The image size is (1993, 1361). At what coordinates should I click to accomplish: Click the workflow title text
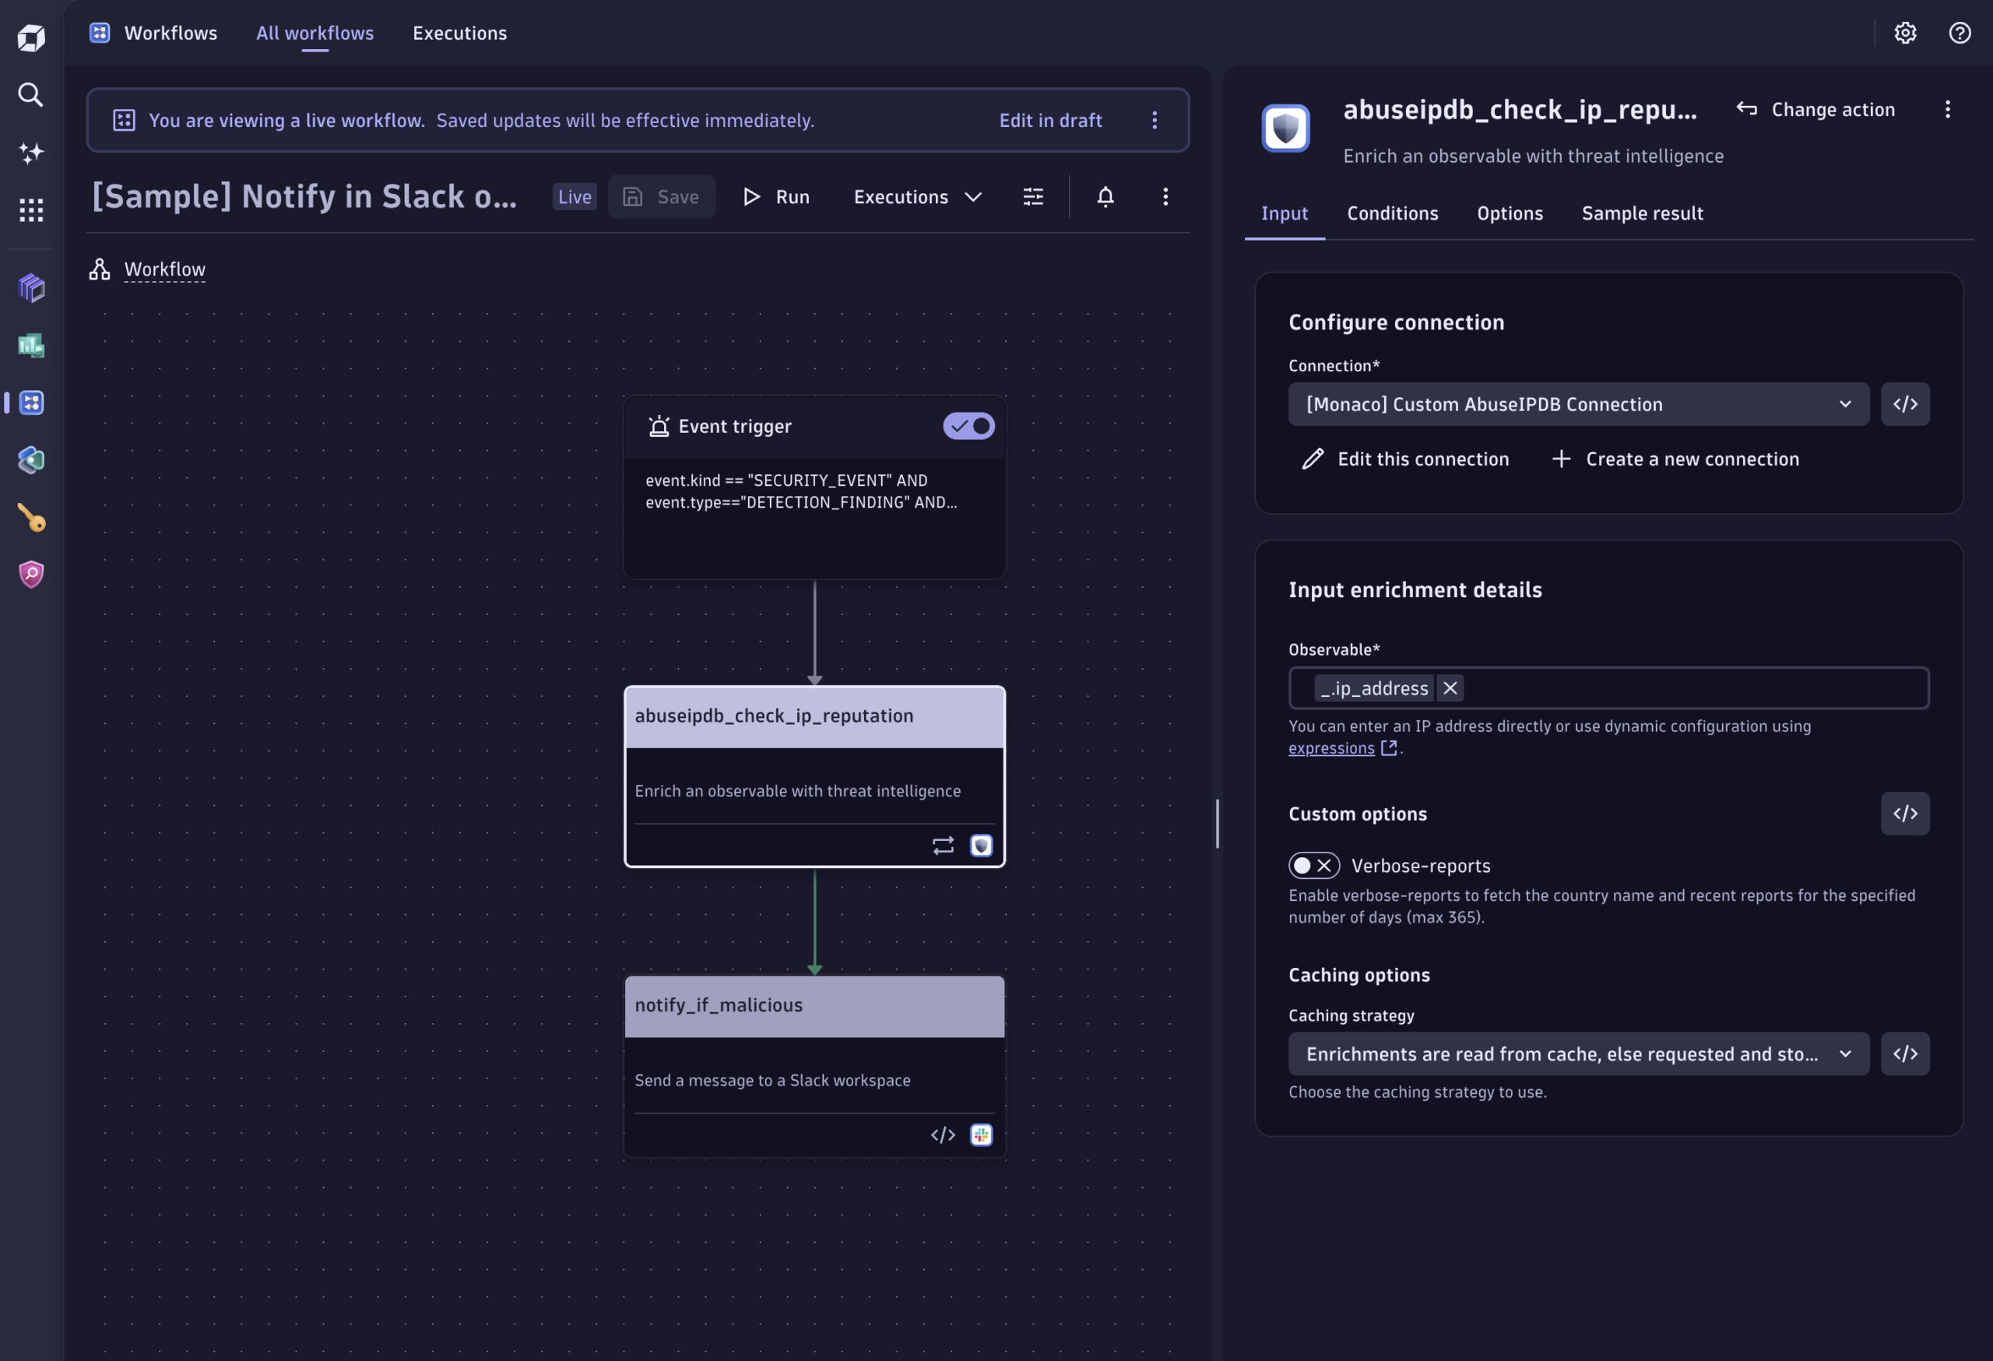[x=304, y=196]
